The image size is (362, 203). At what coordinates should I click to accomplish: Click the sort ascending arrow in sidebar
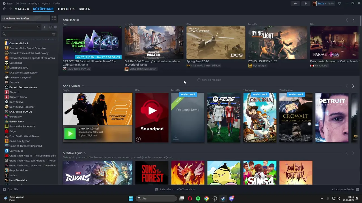[44, 27]
